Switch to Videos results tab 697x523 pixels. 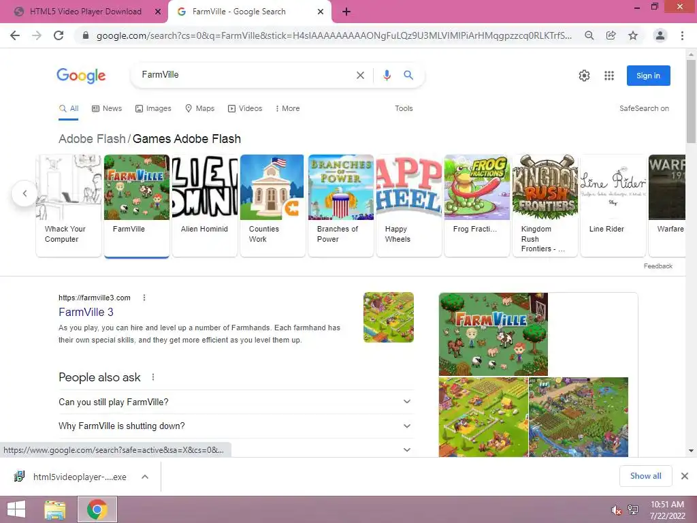click(245, 108)
